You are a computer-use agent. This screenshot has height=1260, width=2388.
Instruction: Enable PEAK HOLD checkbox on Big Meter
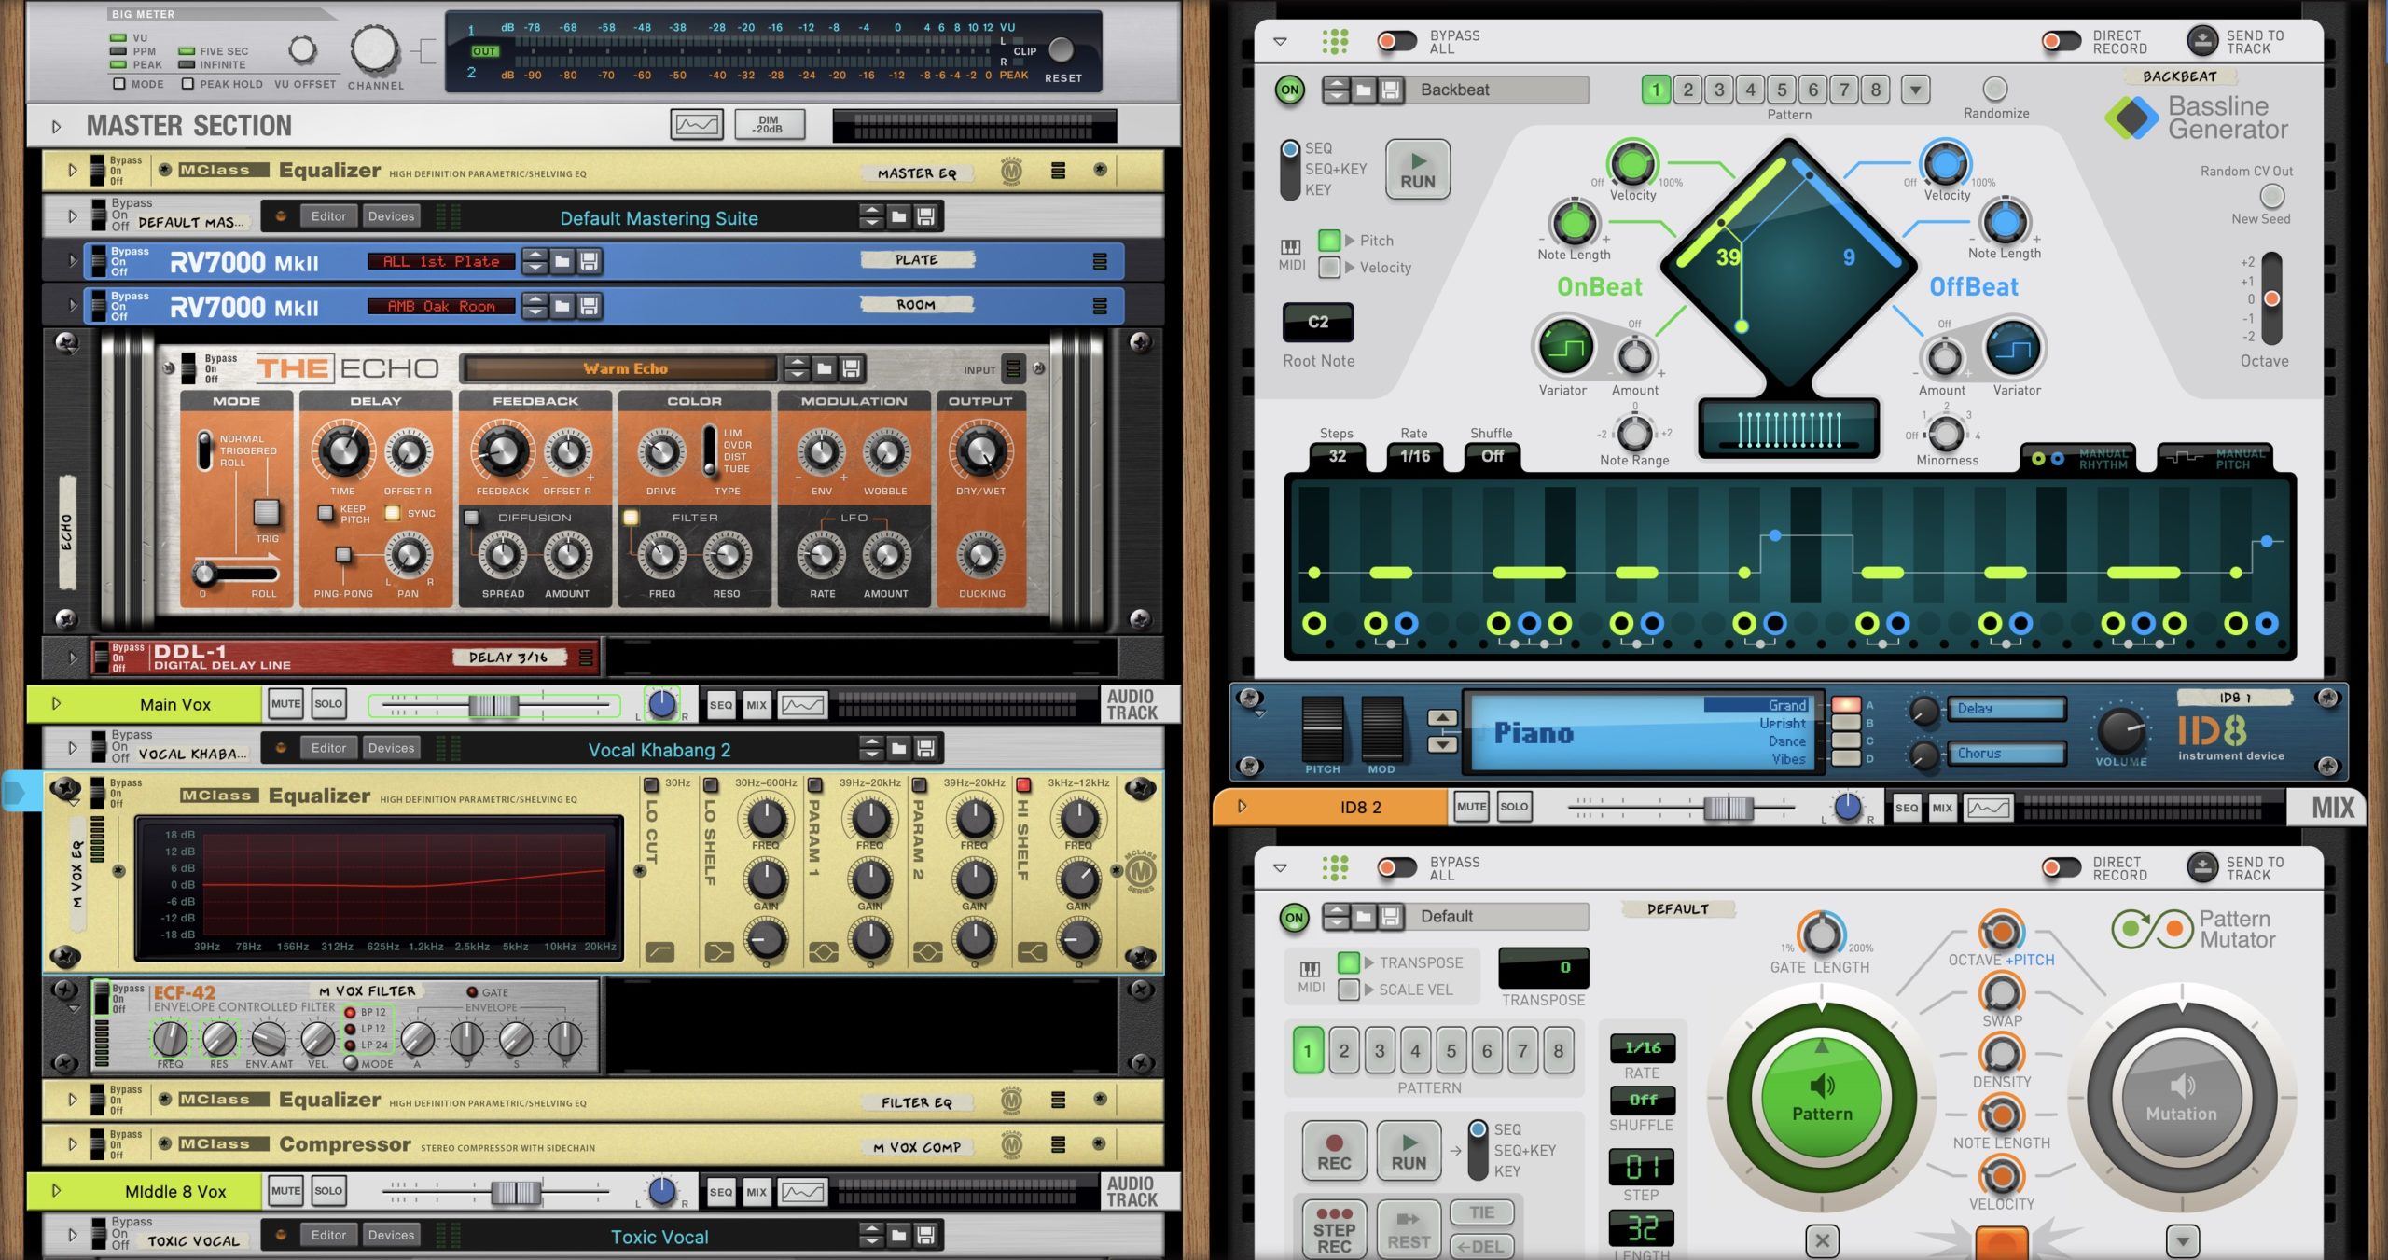pos(187,84)
